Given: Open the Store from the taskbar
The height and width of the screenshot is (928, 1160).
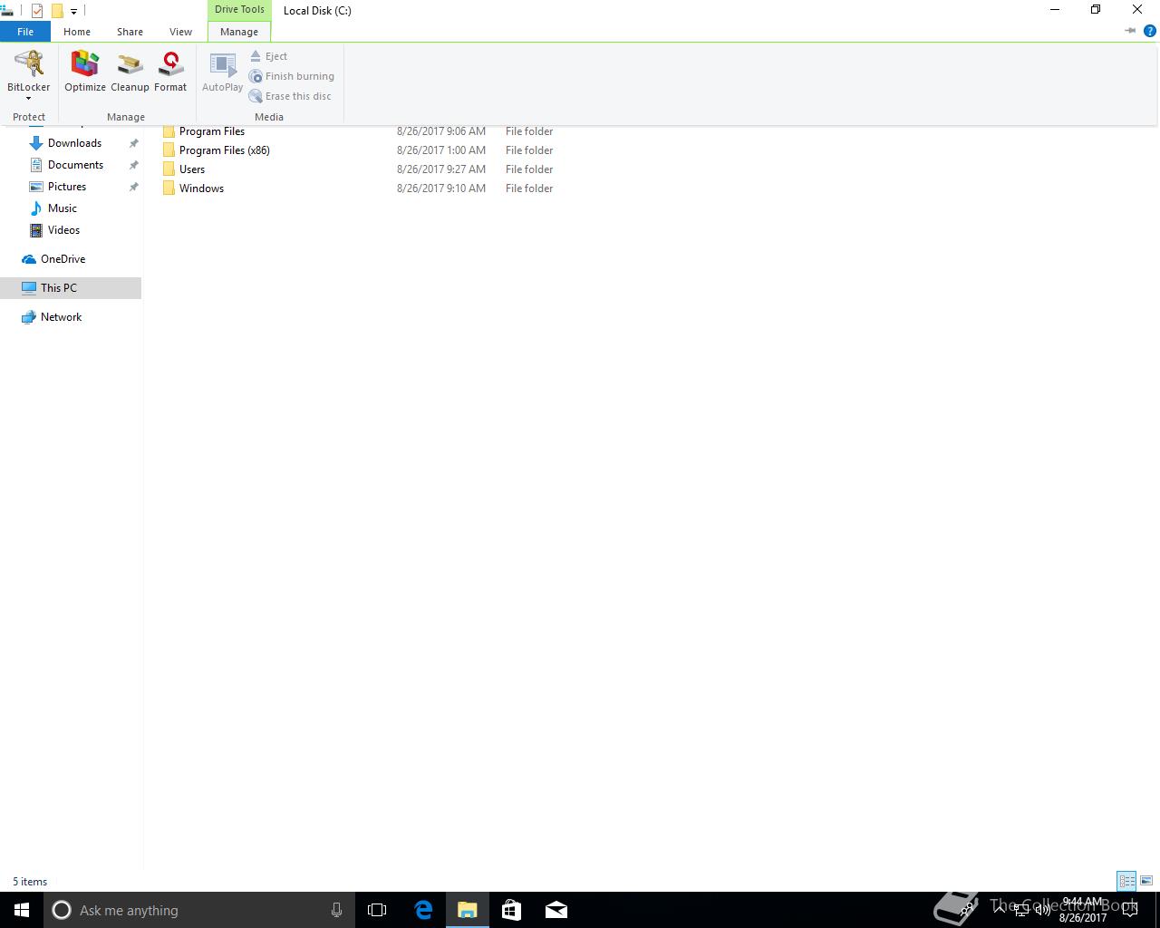Looking at the screenshot, I should click(511, 910).
